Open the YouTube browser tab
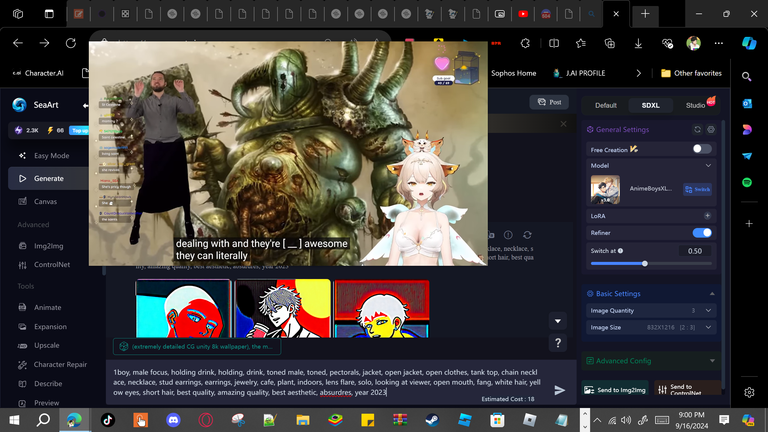The image size is (768, 432). pos(523,14)
